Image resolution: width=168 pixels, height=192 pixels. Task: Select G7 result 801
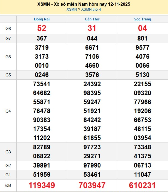point(142,39)
